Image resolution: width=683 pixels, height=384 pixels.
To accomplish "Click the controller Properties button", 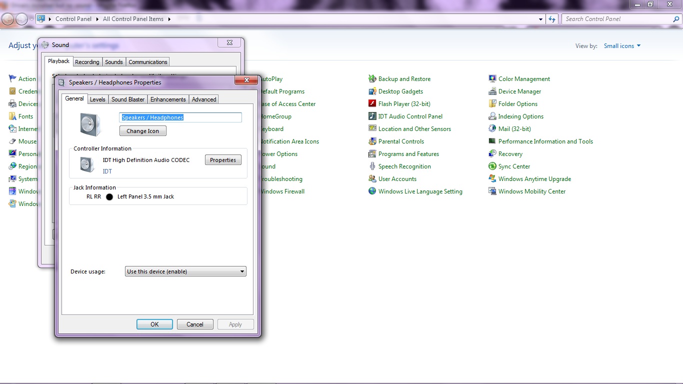I will click(x=223, y=160).
